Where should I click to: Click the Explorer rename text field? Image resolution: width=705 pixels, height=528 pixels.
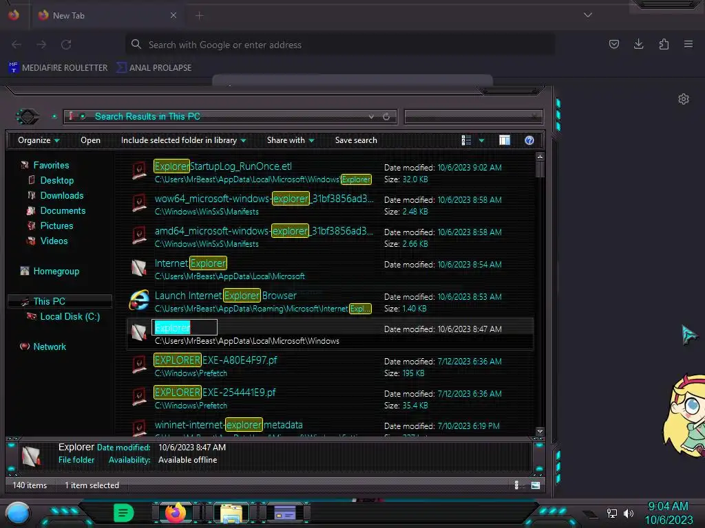185,328
